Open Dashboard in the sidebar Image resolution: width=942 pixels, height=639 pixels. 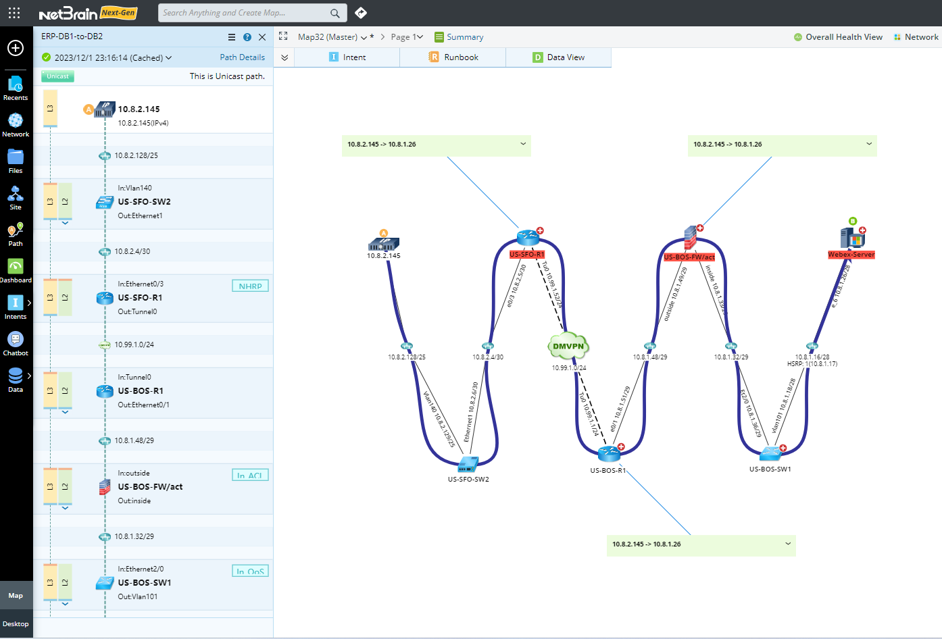(x=16, y=270)
